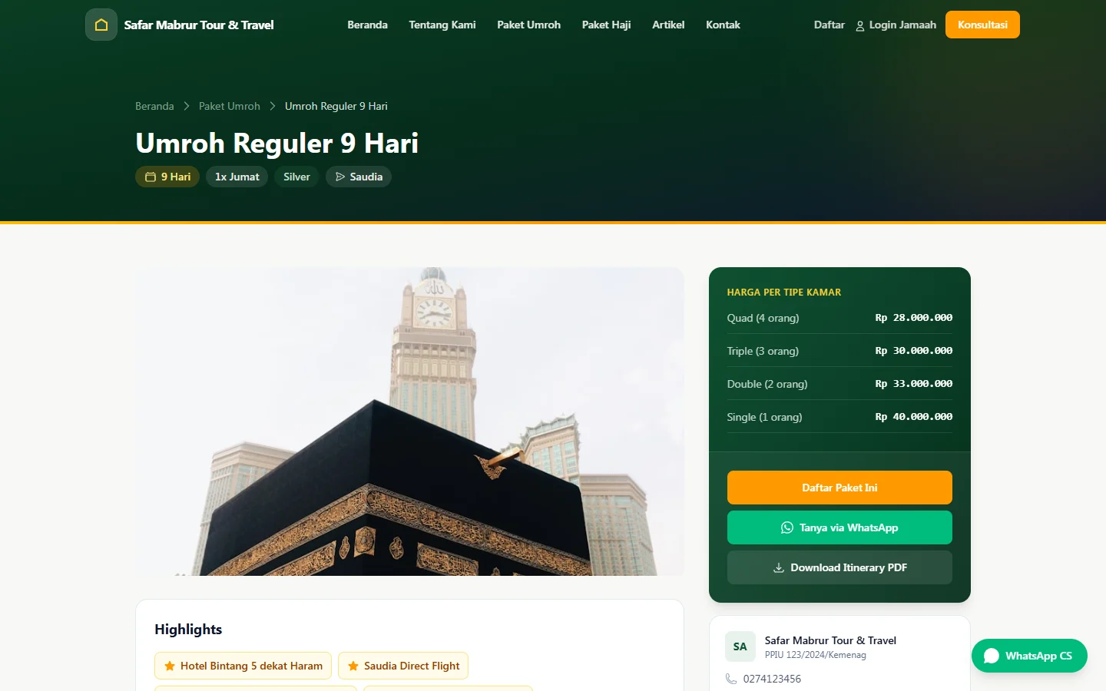The image size is (1106, 691).
Task: Click the Tanya via WhatsApp button
Action: click(x=839, y=527)
